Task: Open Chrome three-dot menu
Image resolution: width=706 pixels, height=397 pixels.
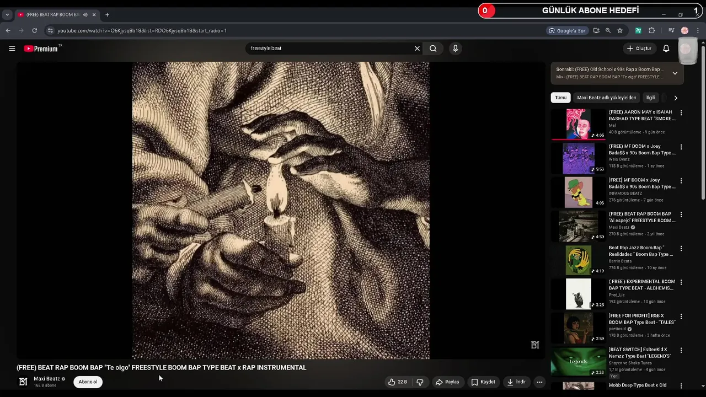Action: 698,30
